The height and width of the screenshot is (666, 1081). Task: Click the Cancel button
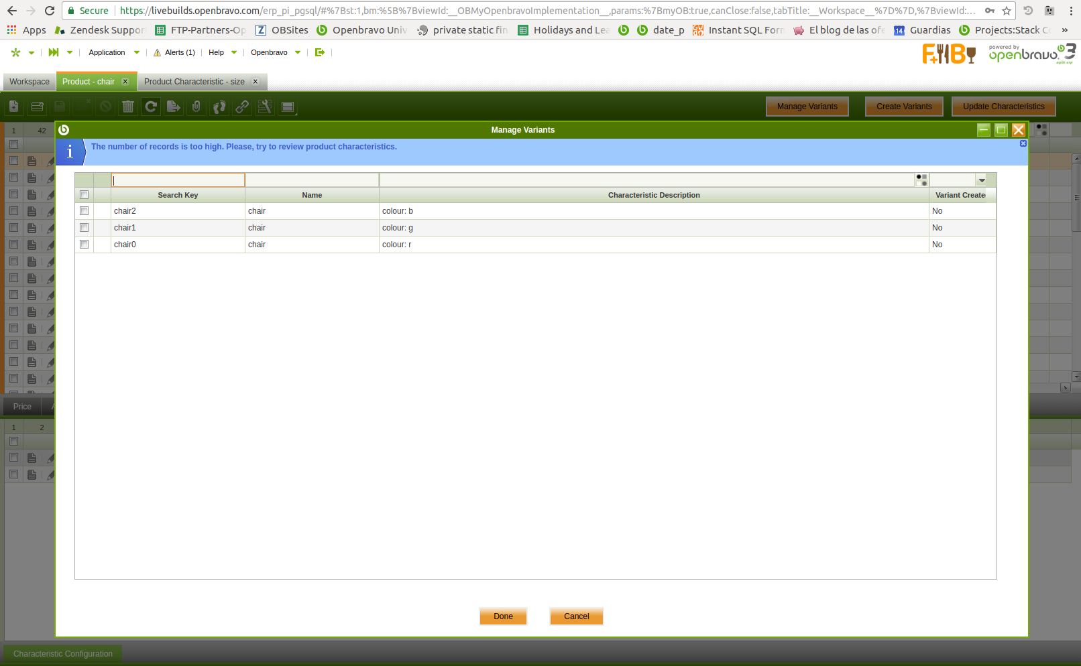pos(577,616)
